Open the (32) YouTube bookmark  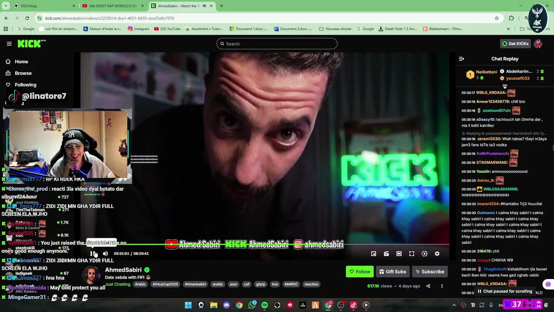pyautogui.click(x=167, y=29)
